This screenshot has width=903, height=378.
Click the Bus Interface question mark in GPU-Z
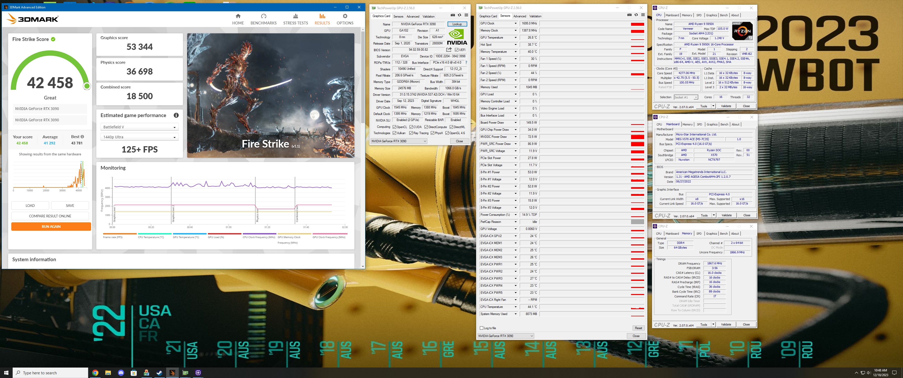click(466, 63)
